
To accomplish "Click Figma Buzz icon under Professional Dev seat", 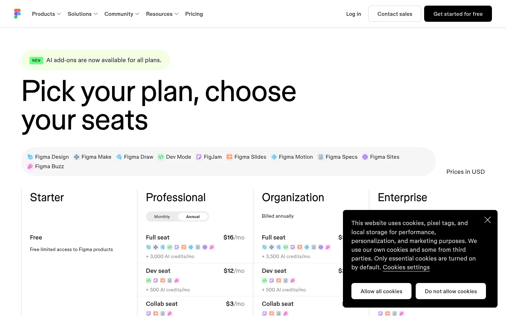I will [177, 281].
